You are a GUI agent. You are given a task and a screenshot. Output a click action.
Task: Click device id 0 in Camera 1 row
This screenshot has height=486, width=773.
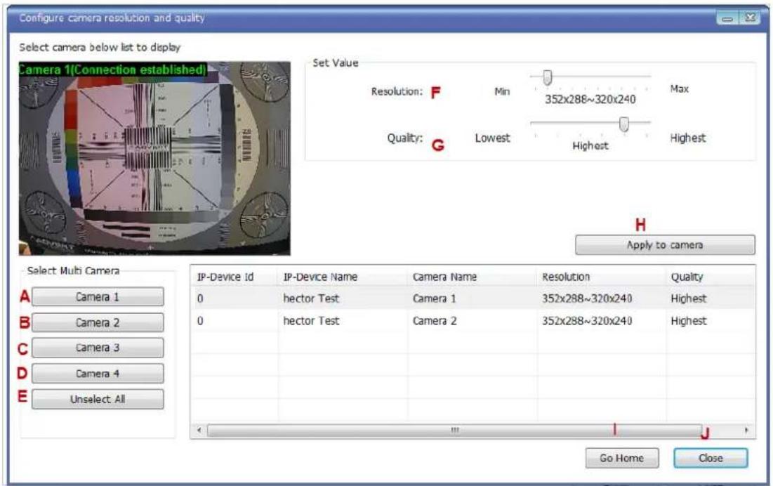[x=199, y=298]
